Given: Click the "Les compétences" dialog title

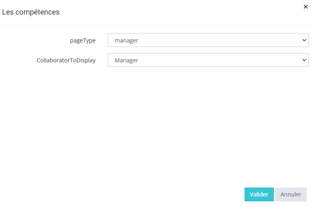Looking at the screenshot, I should pos(31,12).
